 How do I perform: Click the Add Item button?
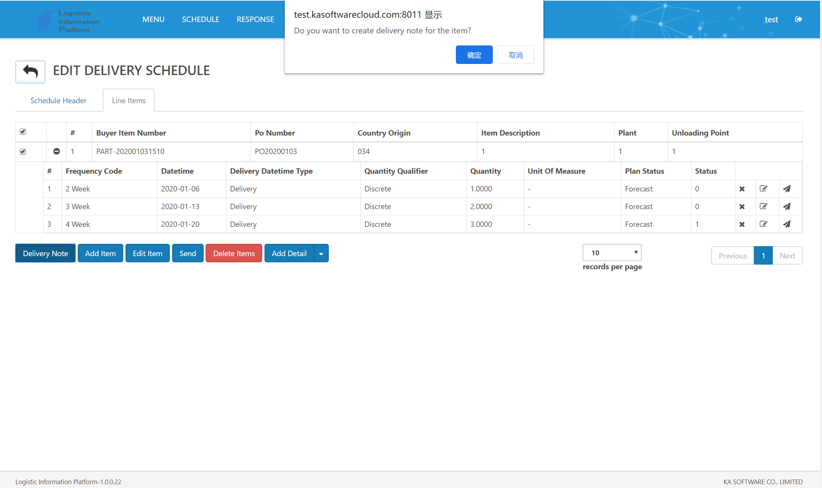[x=100, y=253]
